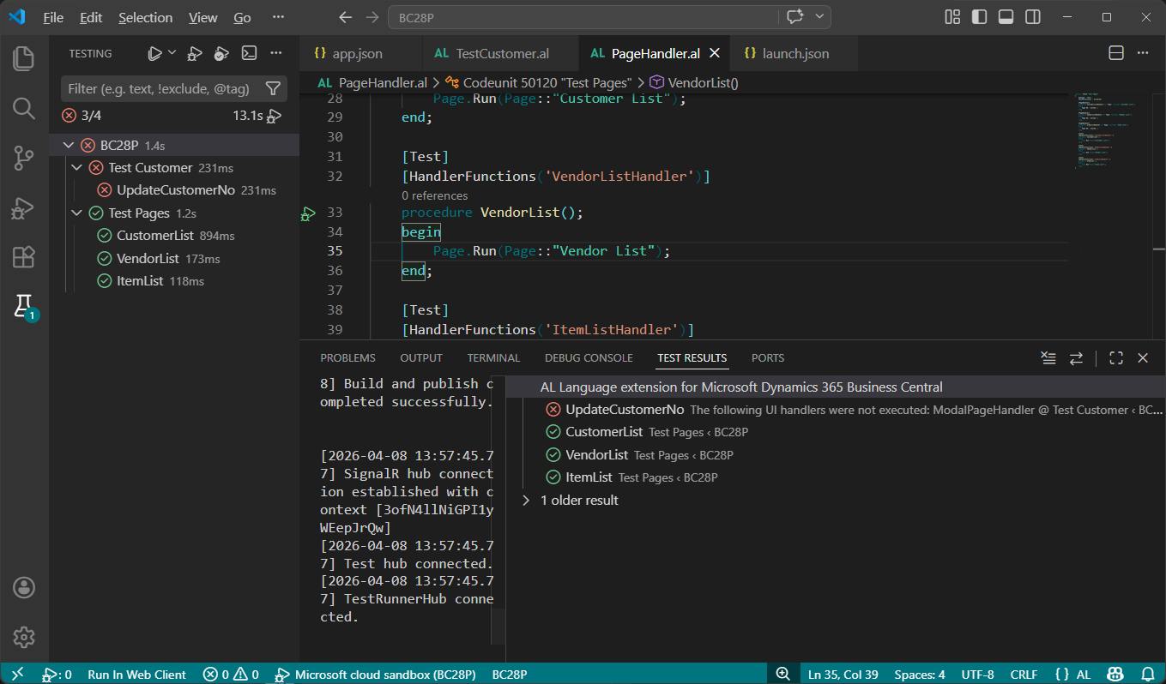Screen dimensions: 1166x684
Task: Switch to the TestCustomer.al tab
Action: [500, 53]
